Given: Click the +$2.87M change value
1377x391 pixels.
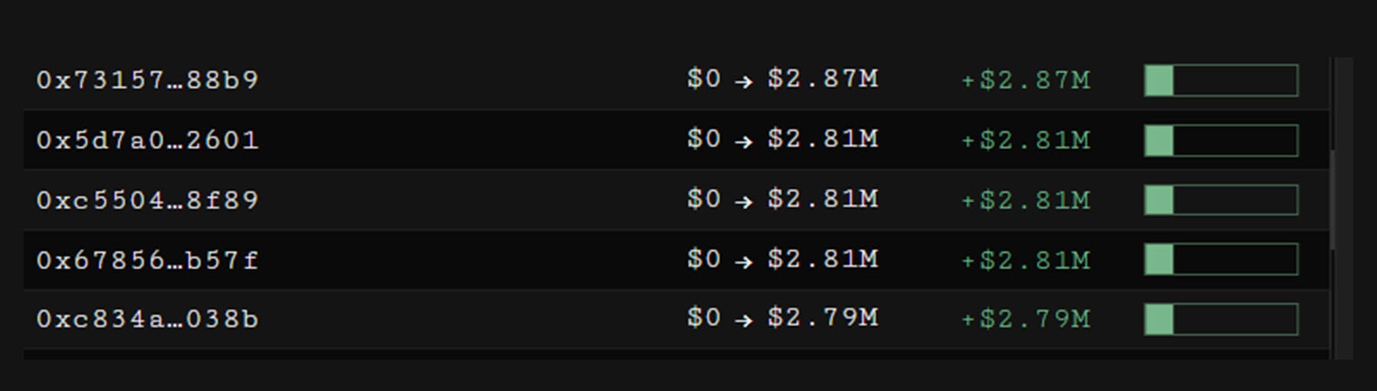Looking at the screenshot, I should [1025, 80].
